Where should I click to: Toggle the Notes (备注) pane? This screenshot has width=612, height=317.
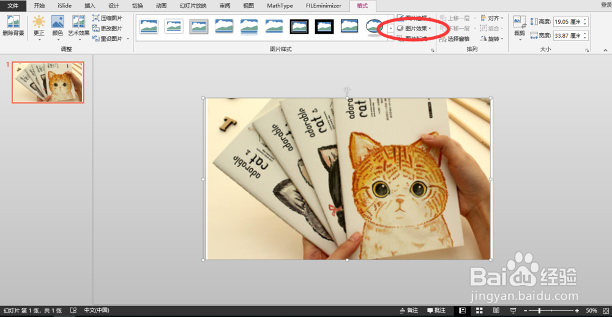pos(409,310)
